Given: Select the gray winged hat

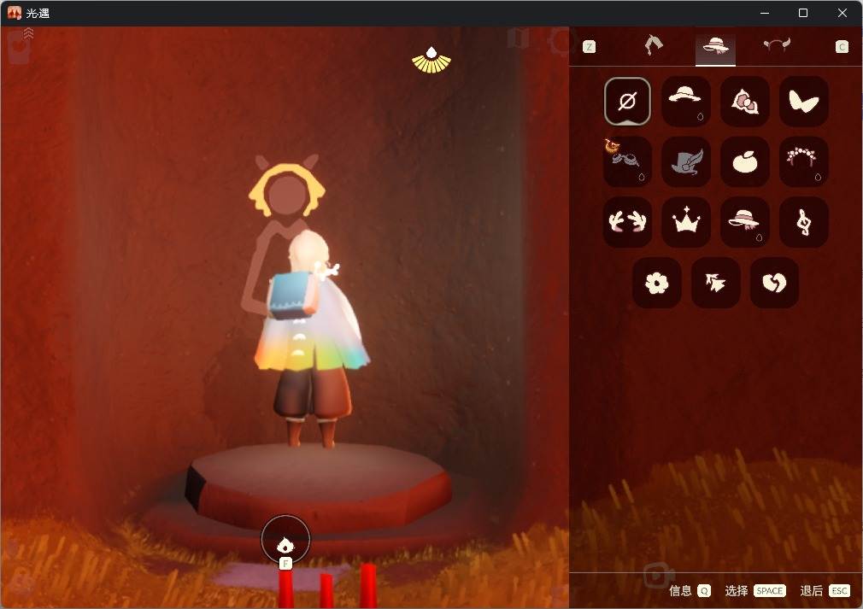Looking at the screenshot, I should coord(686,161).
